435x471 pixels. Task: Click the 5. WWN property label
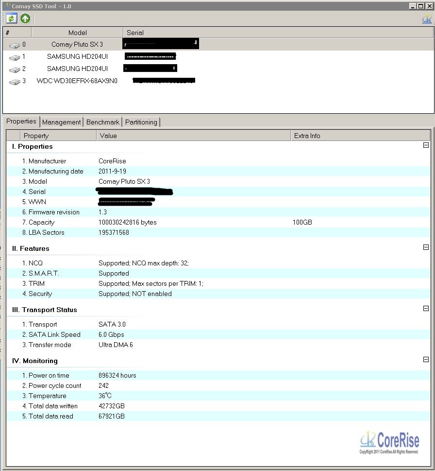[x=34, y=202]
